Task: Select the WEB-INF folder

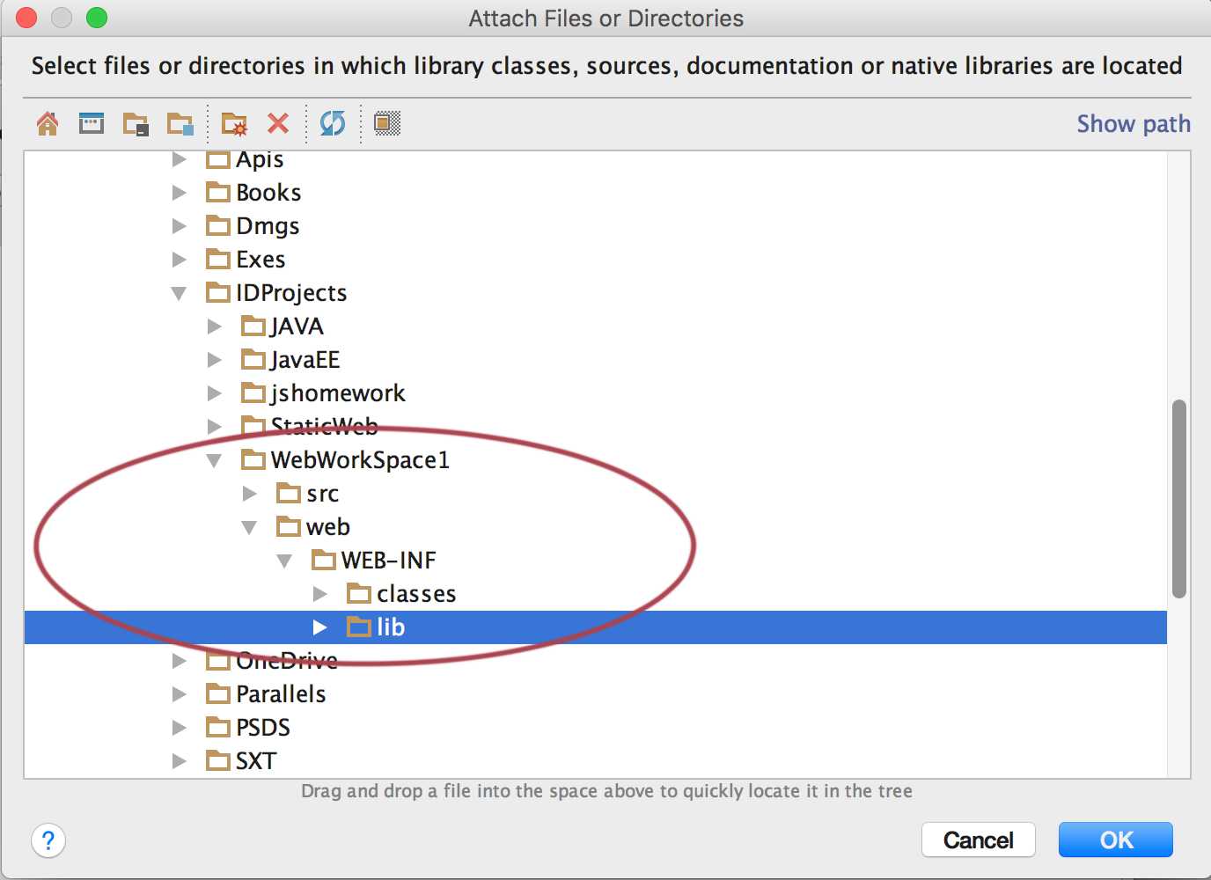Action: coord(374,561)
